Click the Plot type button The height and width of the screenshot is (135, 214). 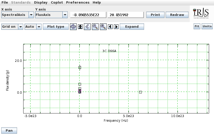56,27
